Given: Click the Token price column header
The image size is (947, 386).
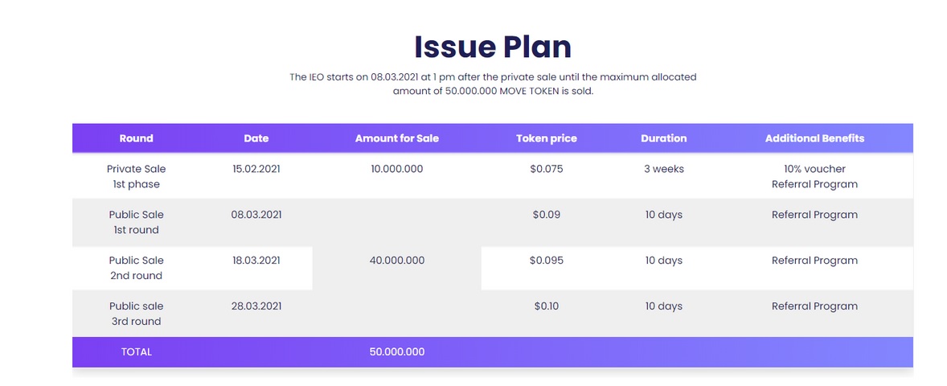Looking at the screenshot, I should (547, 138).
